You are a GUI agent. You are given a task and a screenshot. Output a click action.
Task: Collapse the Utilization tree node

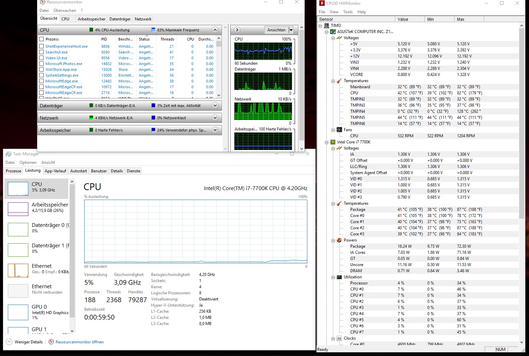click(333, 277)
